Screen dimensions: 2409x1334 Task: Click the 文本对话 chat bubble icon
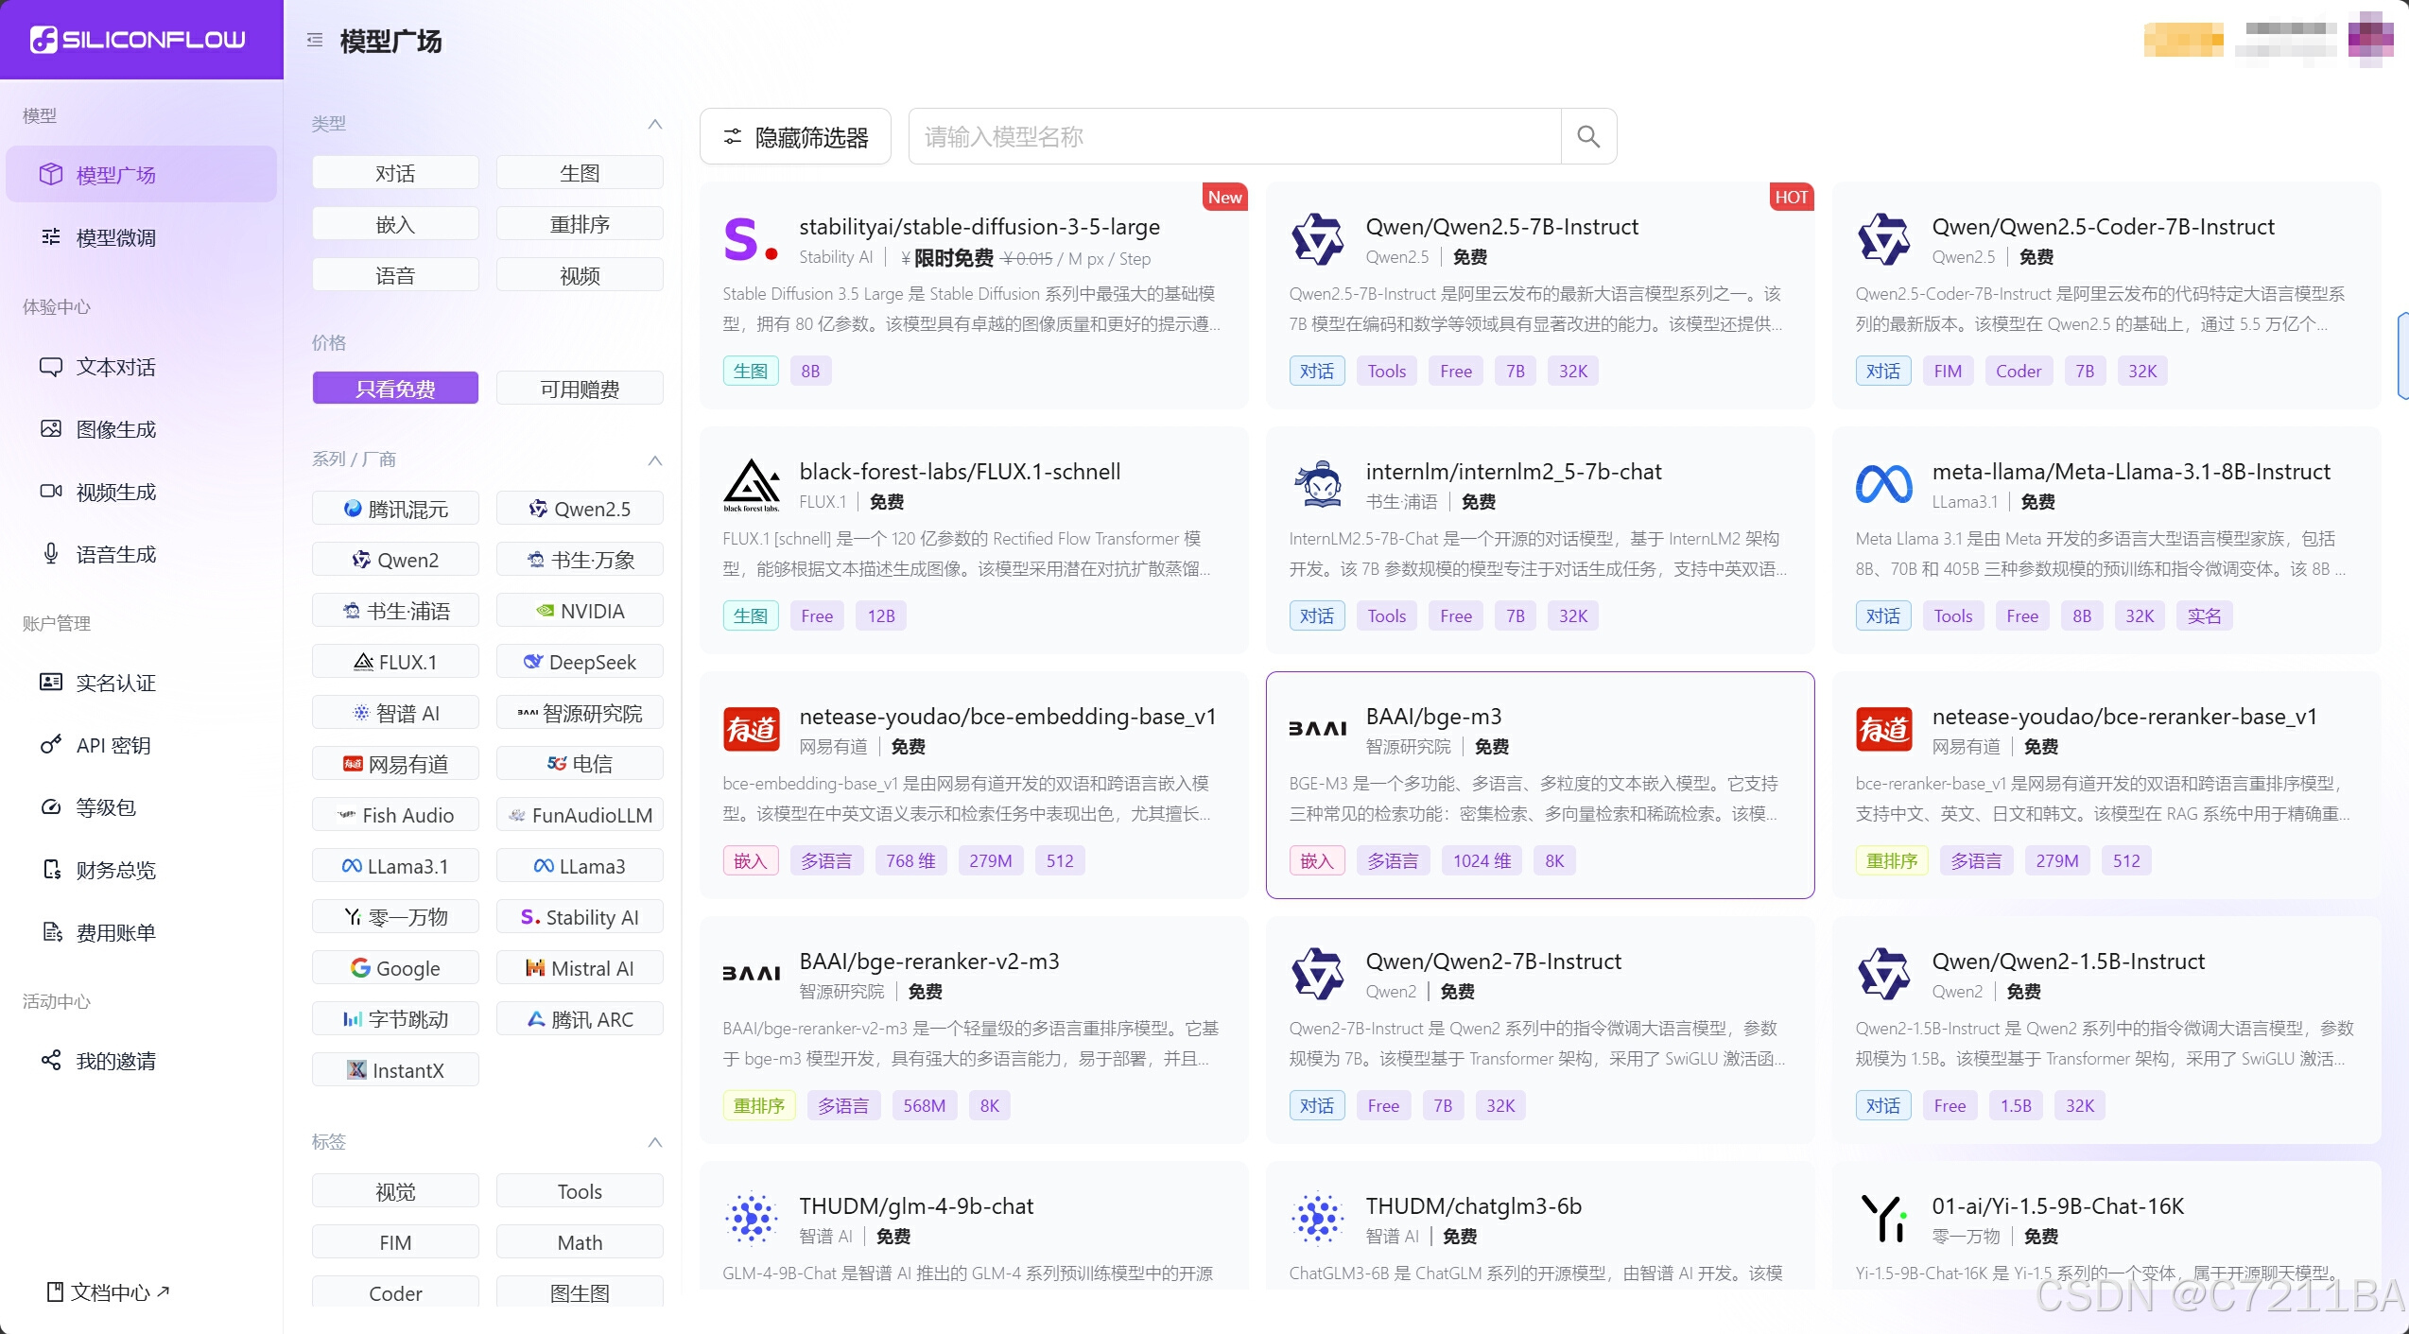click(x=51, y=367)
